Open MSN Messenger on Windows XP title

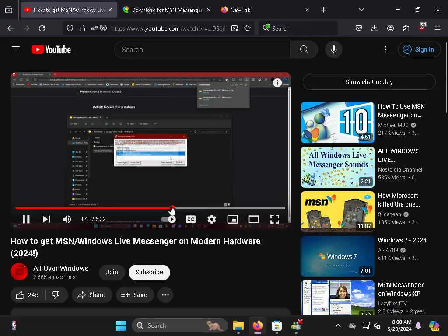click(x=401, y=289)
